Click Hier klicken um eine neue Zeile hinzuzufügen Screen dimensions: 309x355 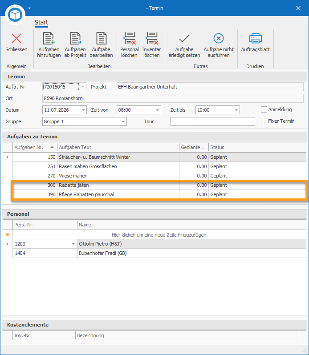coord(159,235)
